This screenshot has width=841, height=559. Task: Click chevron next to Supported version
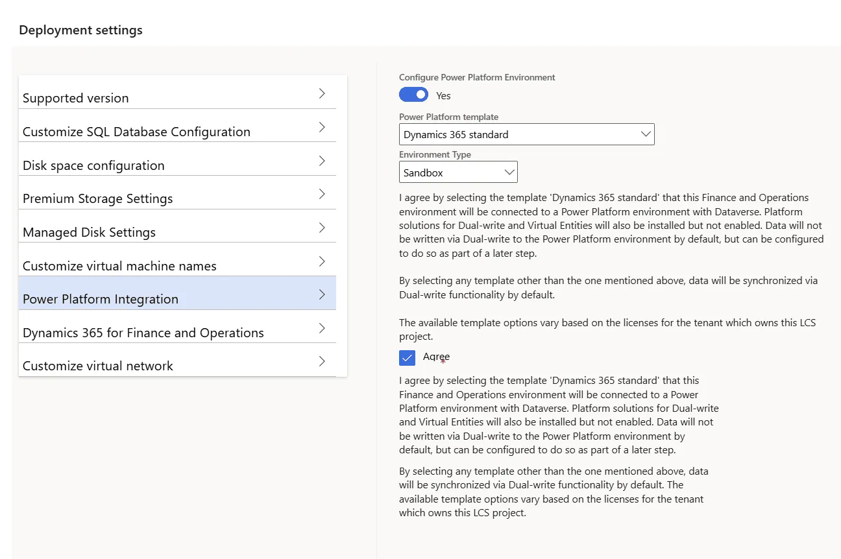pos(322,93)
